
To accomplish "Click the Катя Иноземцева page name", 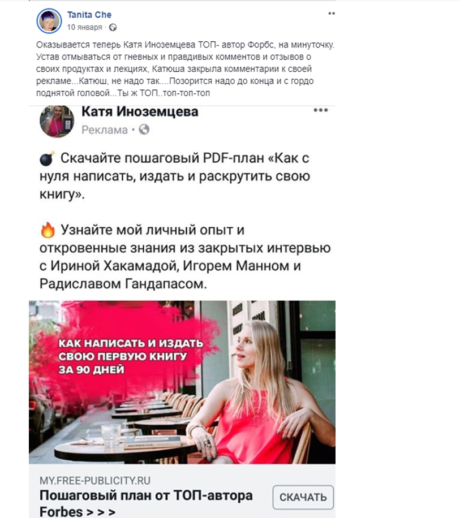I will [140, 111].
